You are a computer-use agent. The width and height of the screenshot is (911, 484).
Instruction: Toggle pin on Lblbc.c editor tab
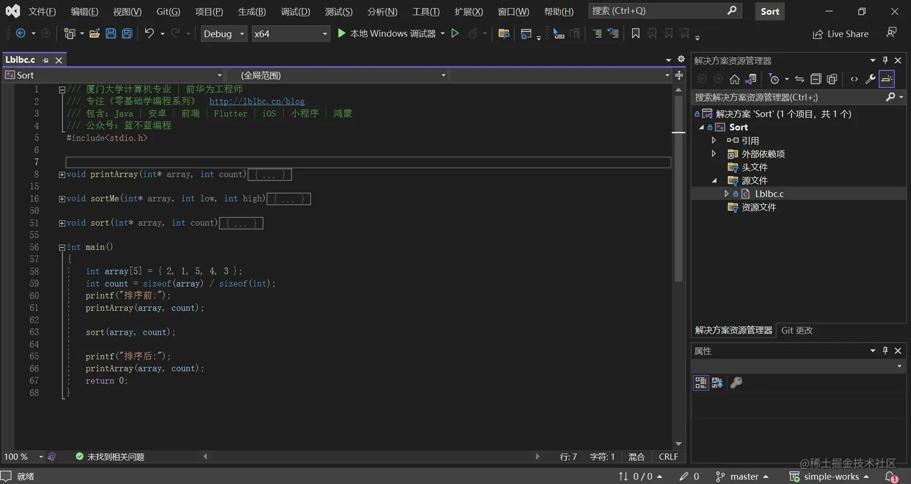coord(46,60)
